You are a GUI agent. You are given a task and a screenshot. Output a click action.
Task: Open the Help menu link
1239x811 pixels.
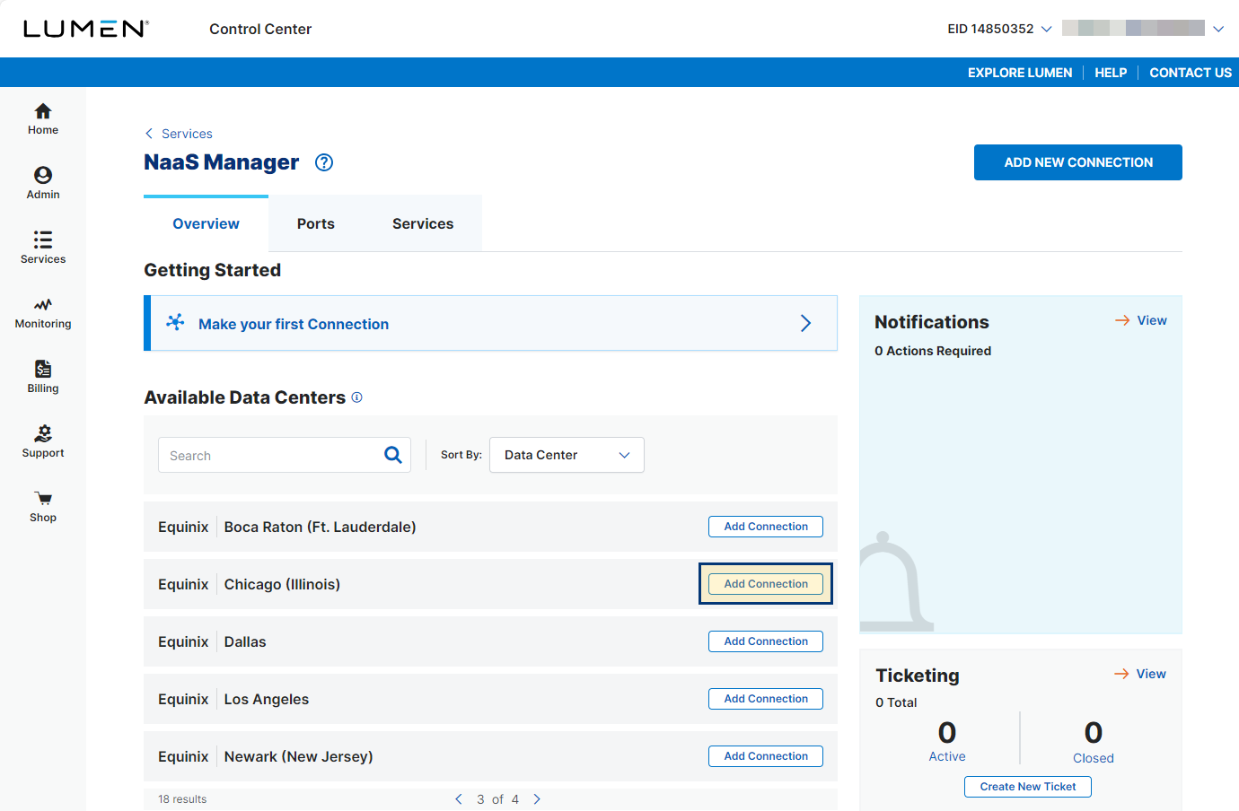[1111, 73]
